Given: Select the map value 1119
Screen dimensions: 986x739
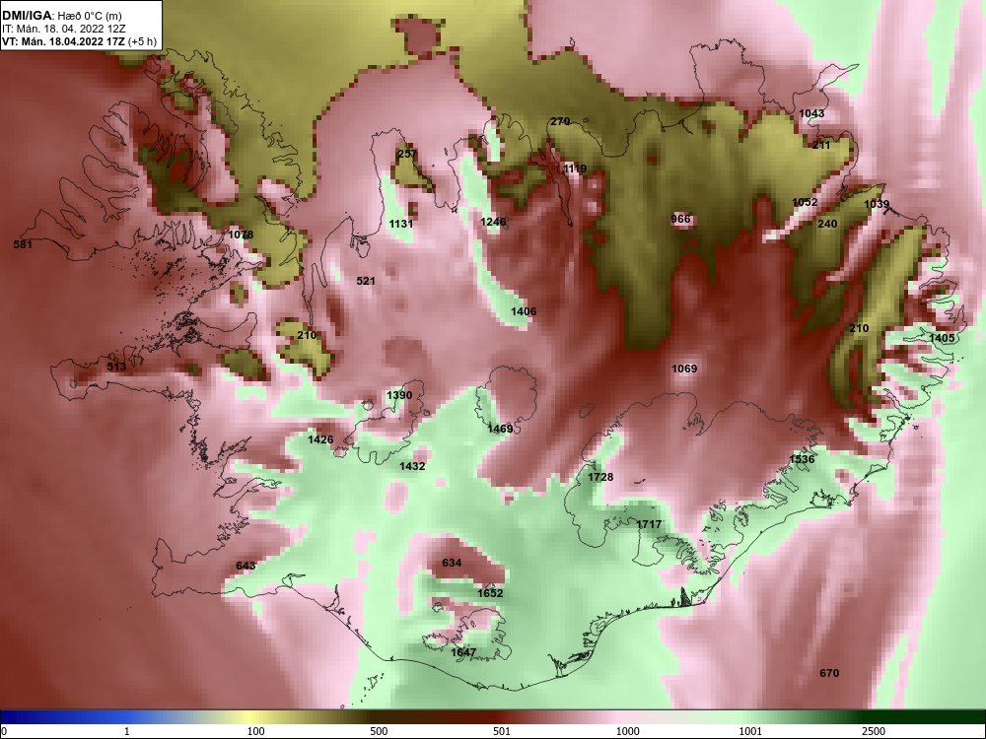Looking at the screenshot, I should click(575, 168).
